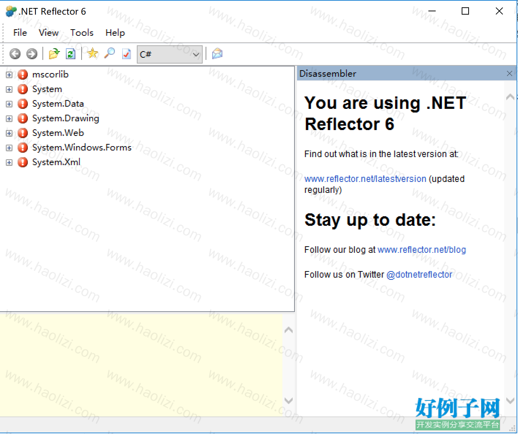Open an assembly using the folder icon
Viewport: 518px width, 434px height.
(x=54, y=54)
